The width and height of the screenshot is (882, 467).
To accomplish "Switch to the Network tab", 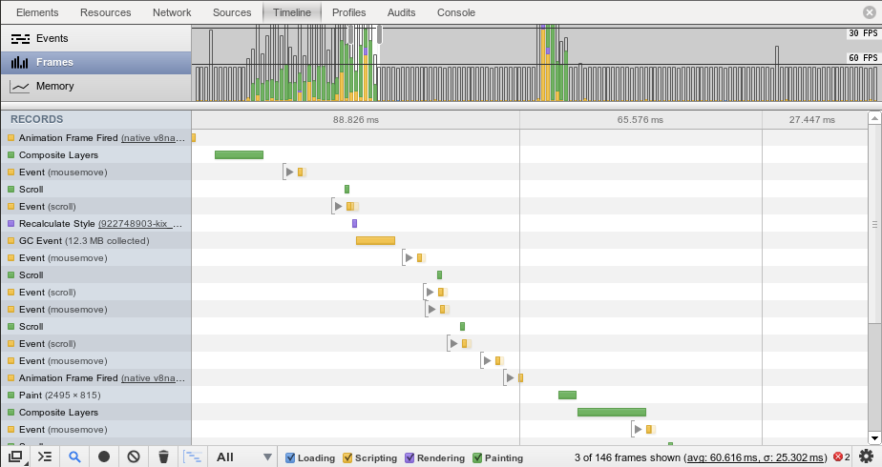I will pyautogui.click(x=172, y=12).
